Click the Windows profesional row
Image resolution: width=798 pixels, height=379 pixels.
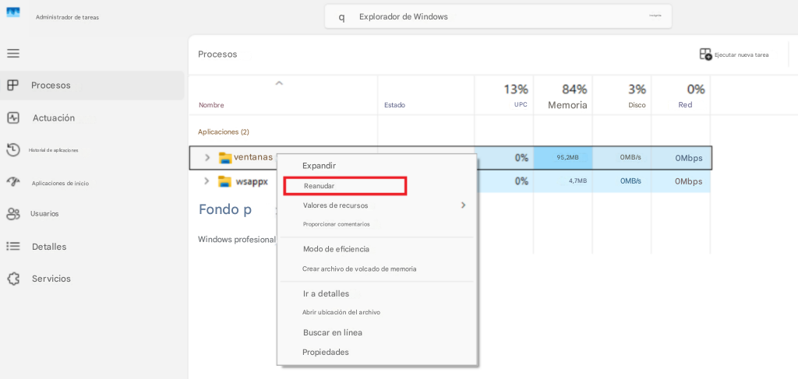click(237, 239)
